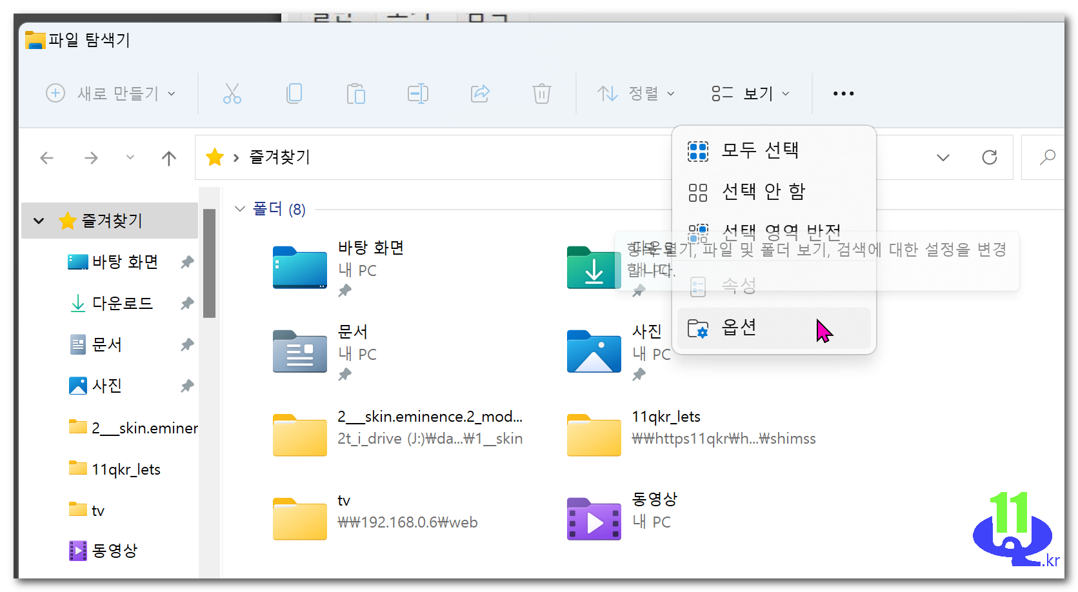
Task: Click the Paste clipboard icon
Action: coord(355,94)
